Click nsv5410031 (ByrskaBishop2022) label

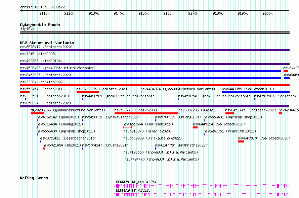pyautogui.click(x=111, y=117)
